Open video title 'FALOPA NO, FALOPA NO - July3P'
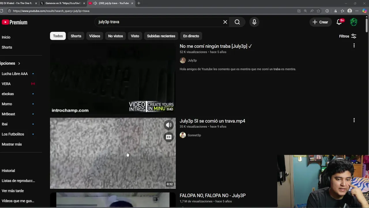Screen dimensions: 369x208 coord(213,196)
